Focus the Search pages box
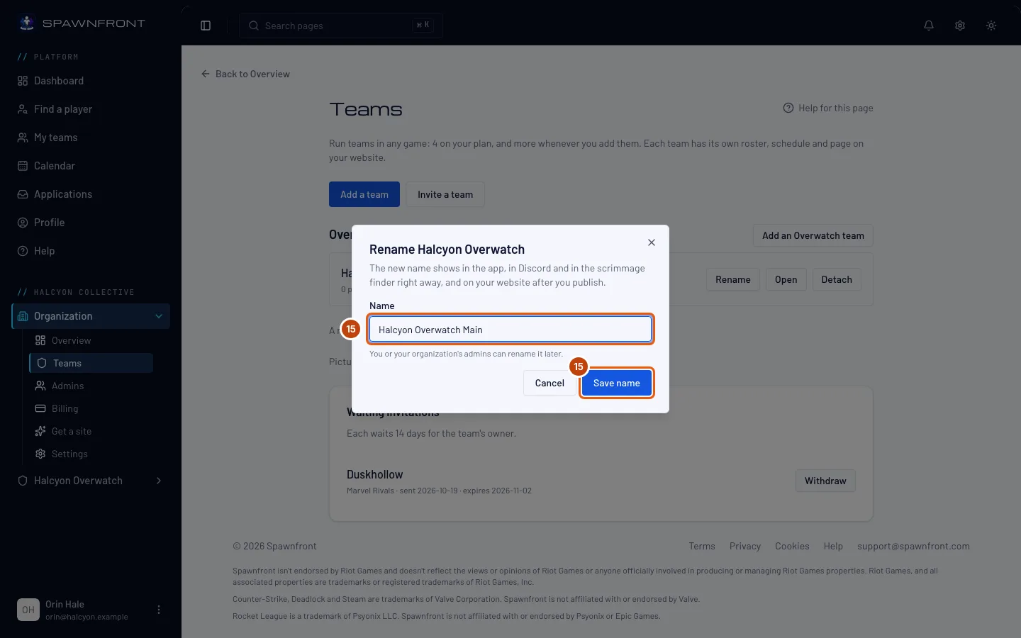Screen dimensions: 1021x638 coord(341,26)
